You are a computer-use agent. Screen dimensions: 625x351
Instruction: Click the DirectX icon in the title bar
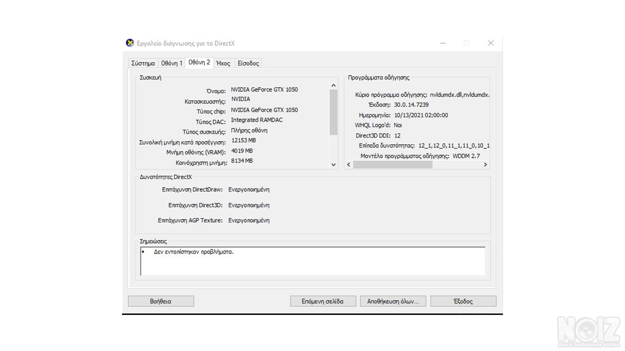click(130, 43)
